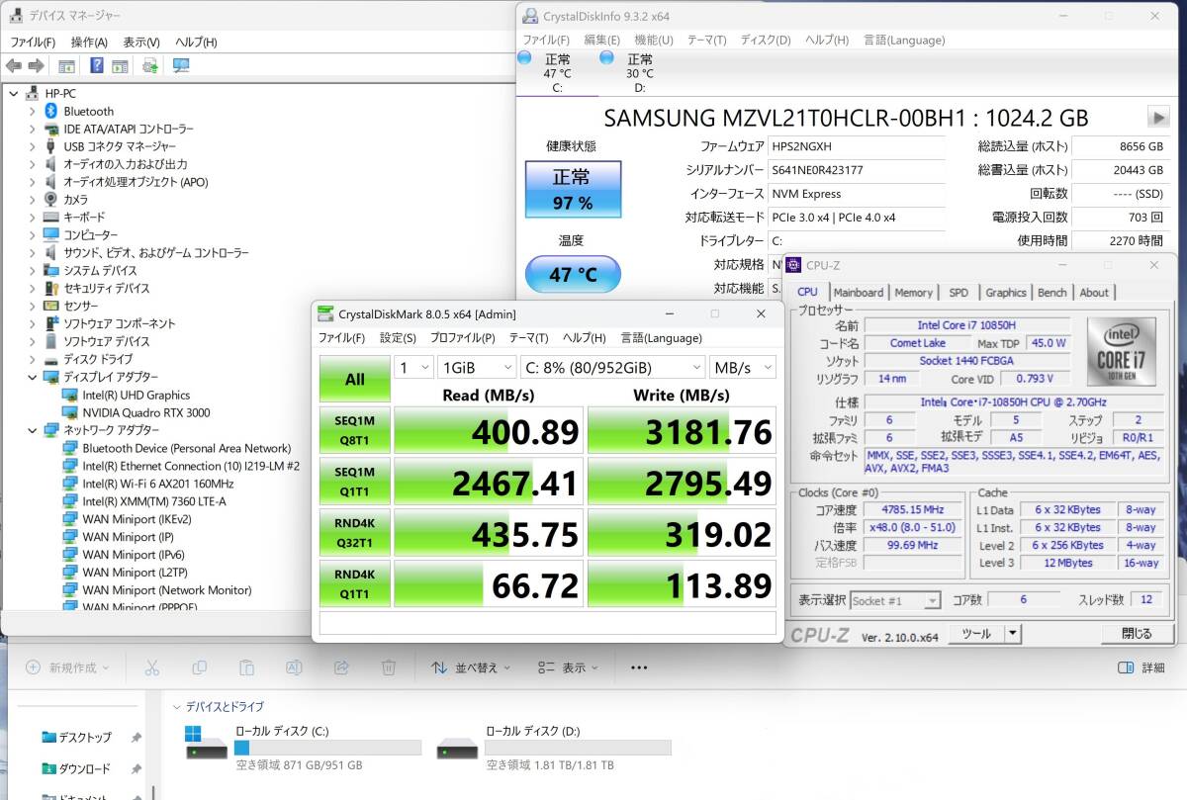Run the SEQ1M Q1T1 test
Screen dimensions: 1187x800
[354, 482]
